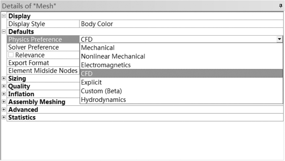Viewport: 285px width, 161px height.
Task: Close the Physics Preference dropdown arrow
Action: [279, 39]
